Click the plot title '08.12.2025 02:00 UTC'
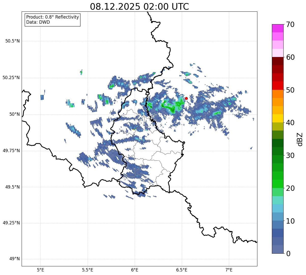This screenshot has height=275, width=306. (x=140, y=7)
